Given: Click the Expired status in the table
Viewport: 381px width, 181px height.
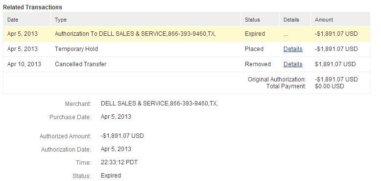Looking at the screenshot, I should pos(255,34).
